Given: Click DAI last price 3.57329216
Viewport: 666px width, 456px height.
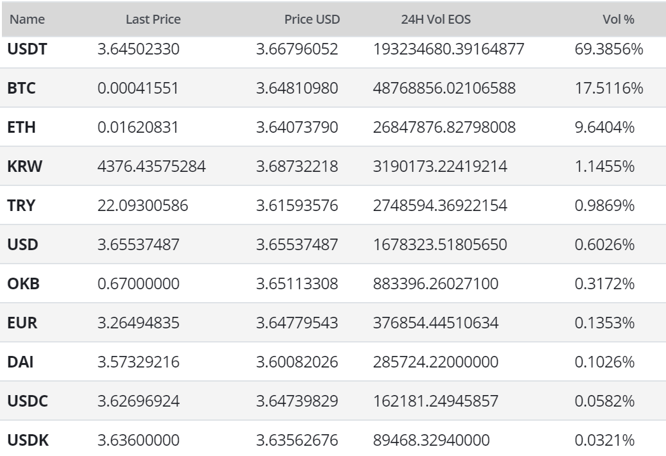Looking at the screenshot, I should [x=139, y=362].
